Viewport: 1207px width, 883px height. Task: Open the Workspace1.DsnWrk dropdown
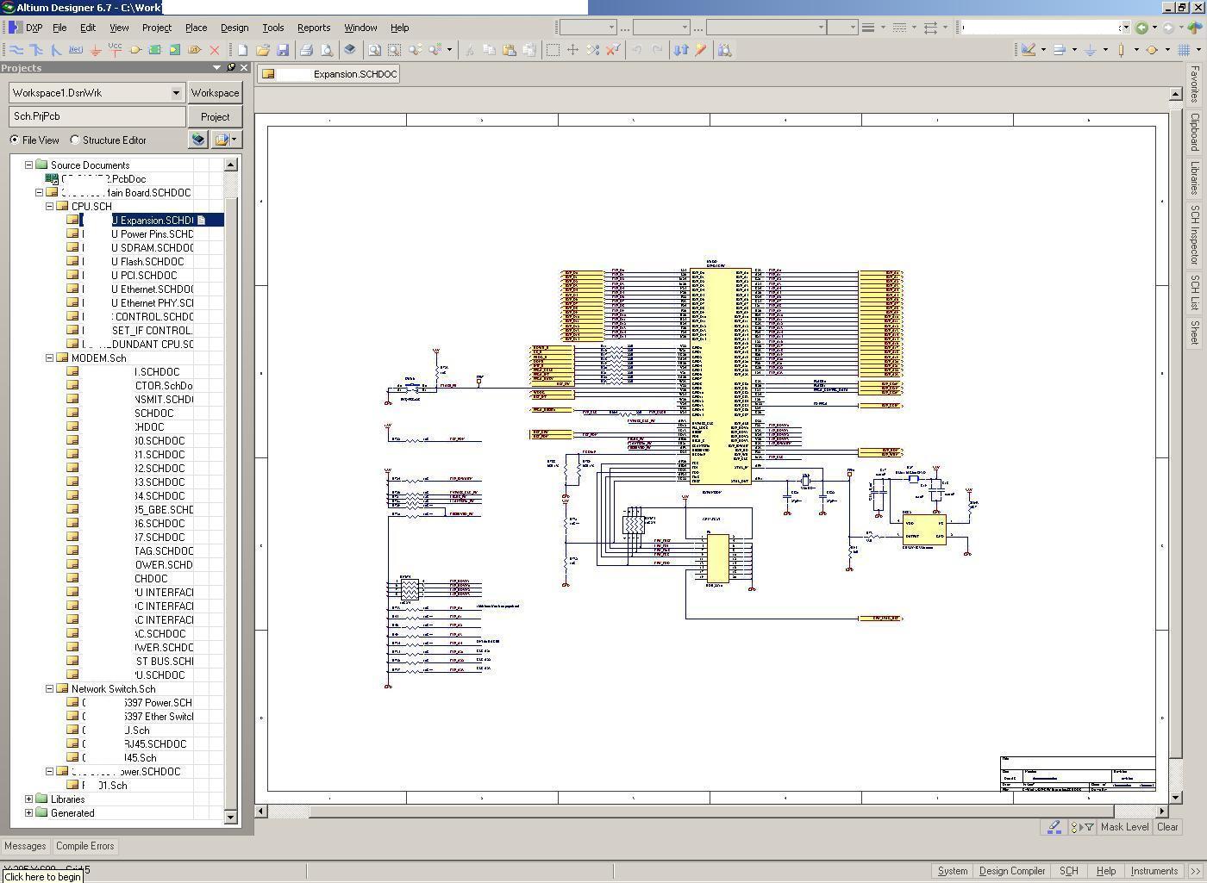point(178,92)
